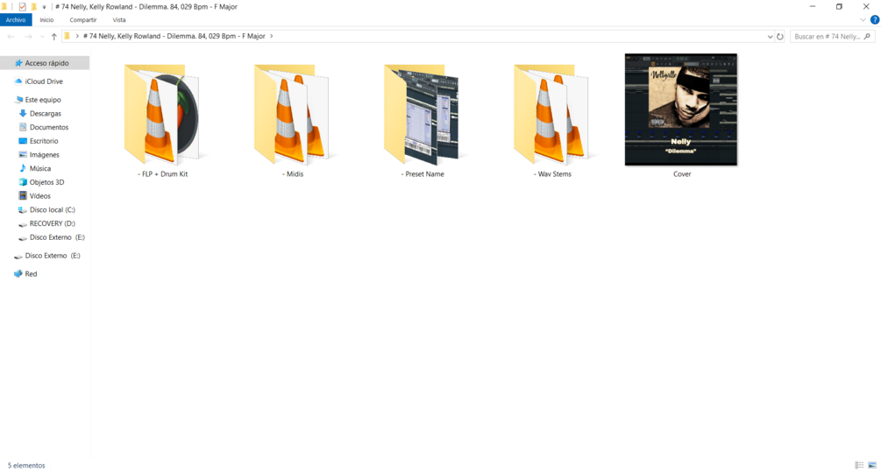Click the Música note icon

pos(23,168)
